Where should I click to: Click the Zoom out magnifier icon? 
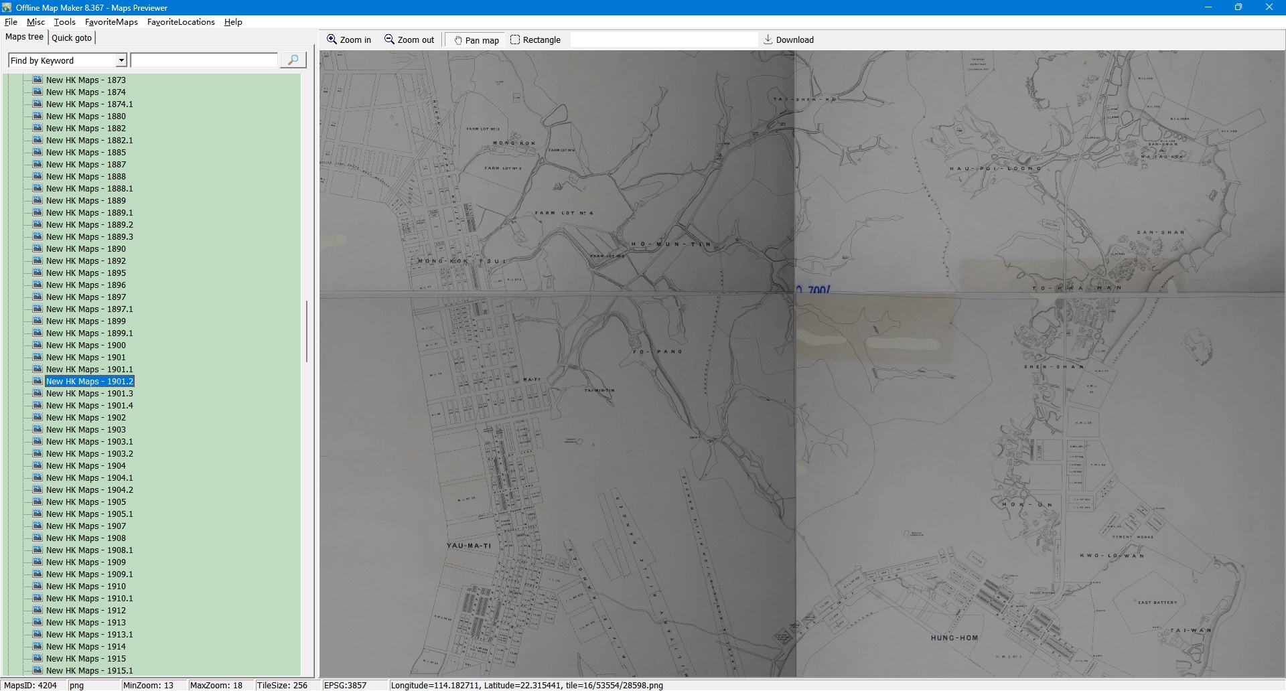click(x=389, y=40)
